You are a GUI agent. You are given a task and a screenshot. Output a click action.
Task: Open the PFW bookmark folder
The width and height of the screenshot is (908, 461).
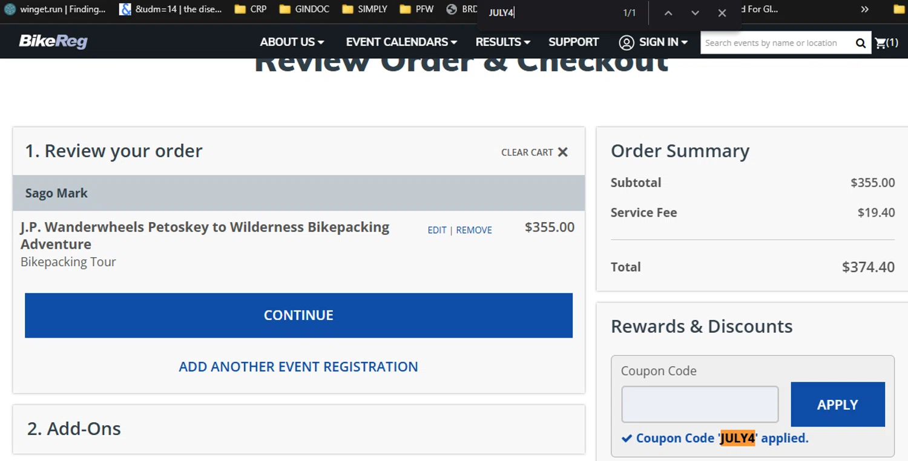pos(416,9)
